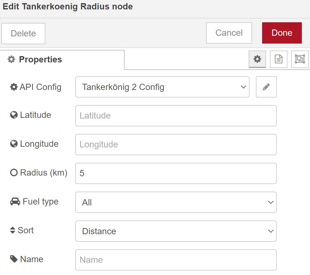Viewport: 310px width, 275px height.
Task: Cancel editing the Tankerkoenig node
Action: pyautogui.click(x=229, y=33)
